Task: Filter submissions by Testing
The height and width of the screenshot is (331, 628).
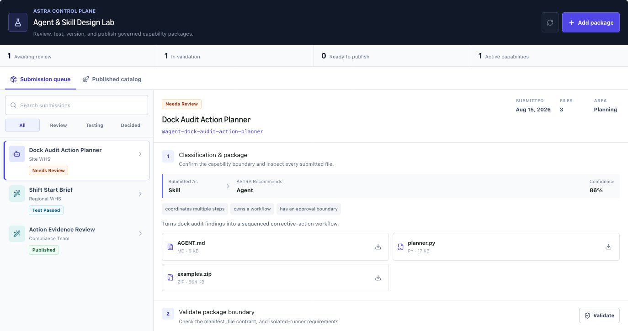Action: click(95, 125)
